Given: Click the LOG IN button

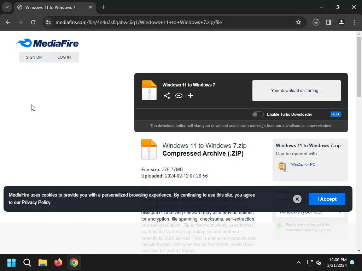Looking at the screenshot, I should 64,57.
